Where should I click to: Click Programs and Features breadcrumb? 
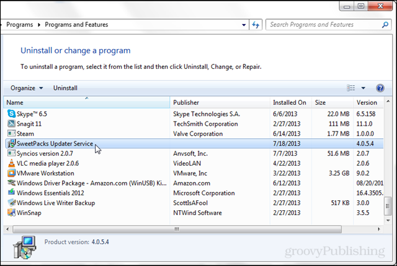tap(76, 25)
